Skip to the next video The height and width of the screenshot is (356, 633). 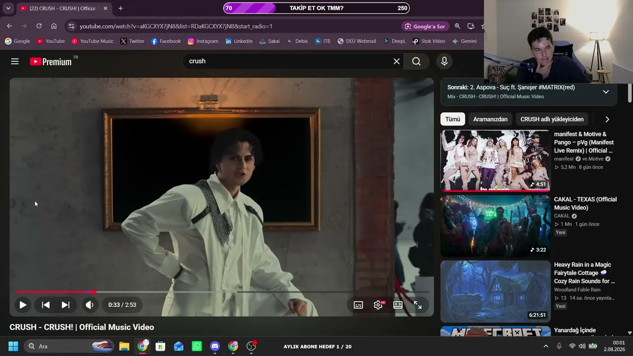click(65, 305)
